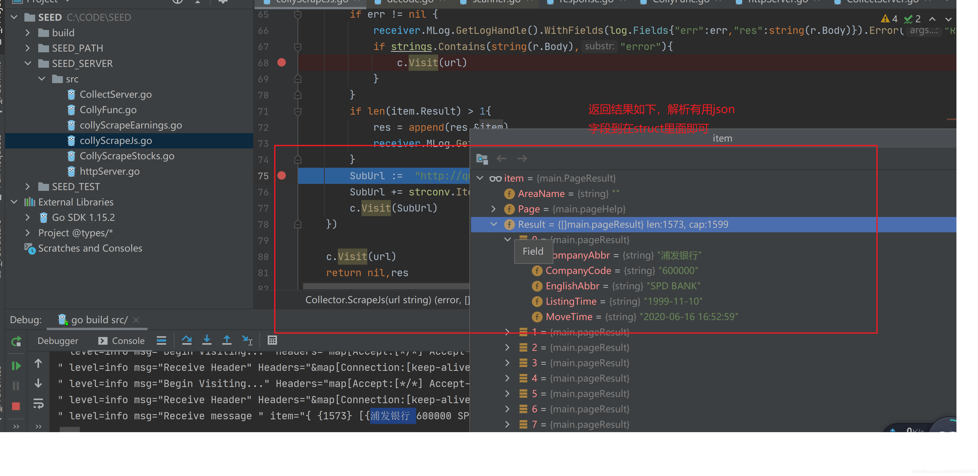
Task: Expand the SEED_TEST folder
Action: tap(27, 187)
